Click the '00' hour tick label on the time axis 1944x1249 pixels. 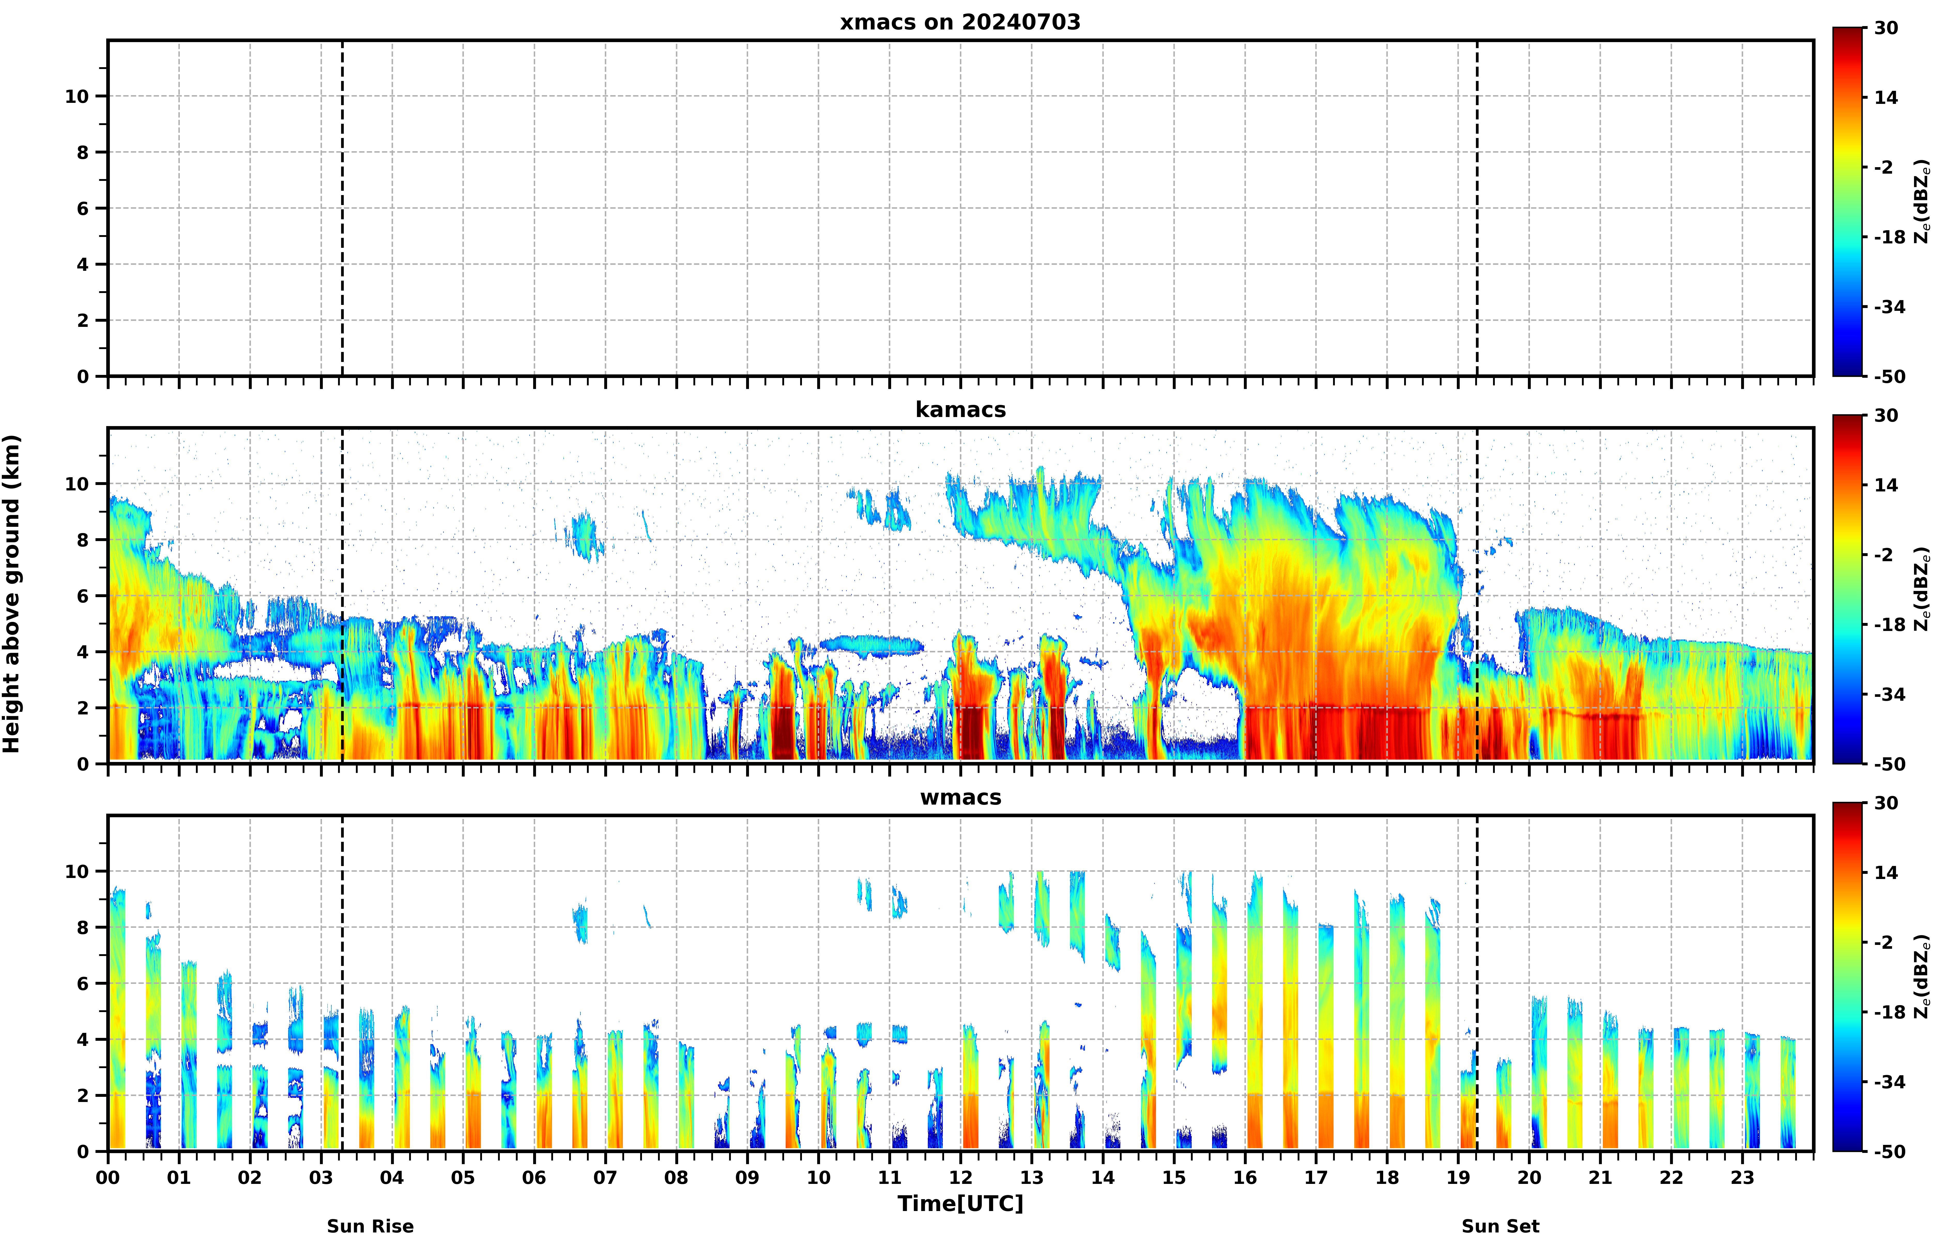click(108, 1178)
